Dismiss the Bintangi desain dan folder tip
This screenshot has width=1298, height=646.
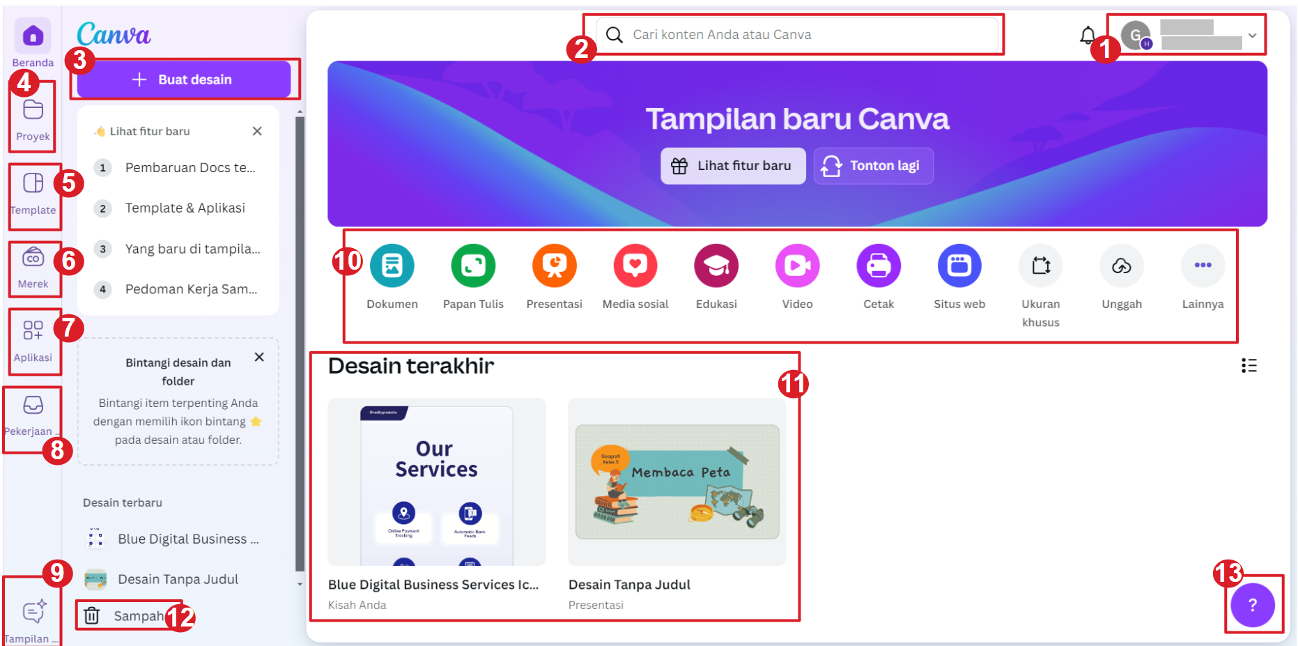pyautogui.click(x=259, y=357)
